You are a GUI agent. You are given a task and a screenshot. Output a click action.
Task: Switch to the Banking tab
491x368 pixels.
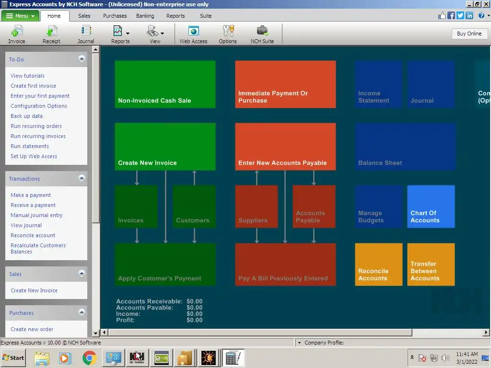tap(145, 16)
